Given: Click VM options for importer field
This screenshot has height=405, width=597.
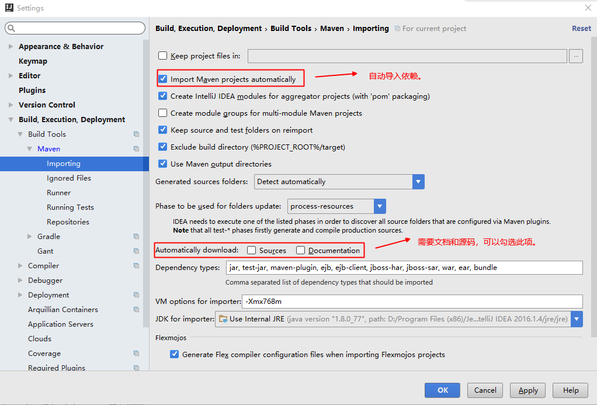Looking at the screenshot, I should [412, 302].
